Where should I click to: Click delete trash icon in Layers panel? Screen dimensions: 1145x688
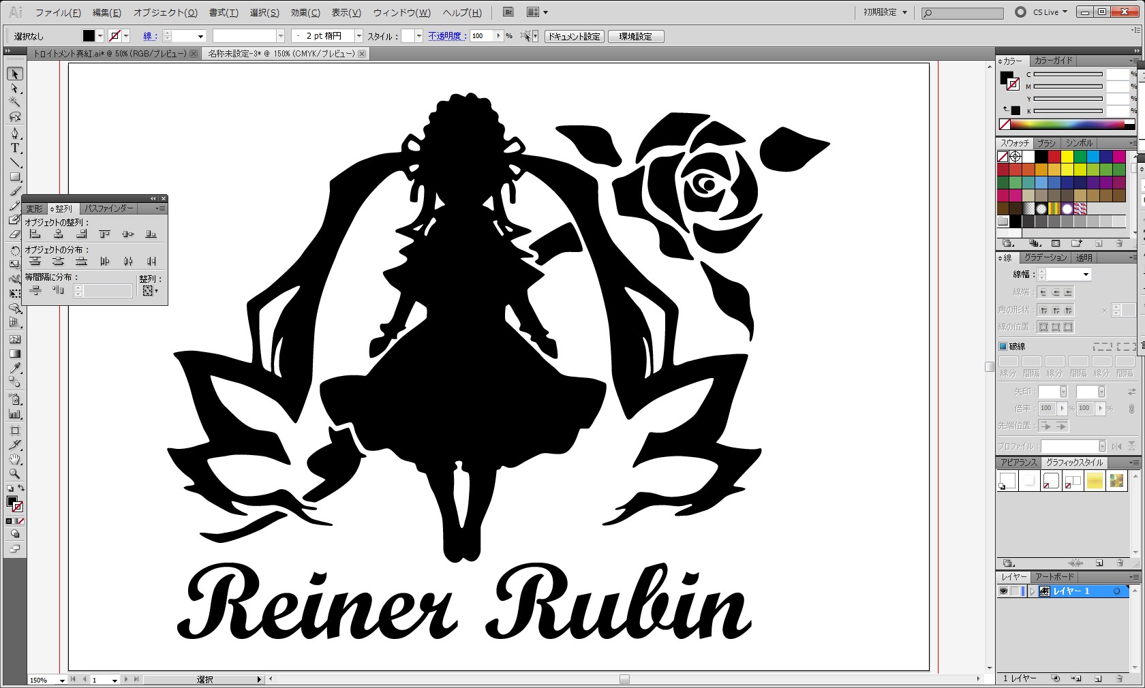[x=1119, y=678]
